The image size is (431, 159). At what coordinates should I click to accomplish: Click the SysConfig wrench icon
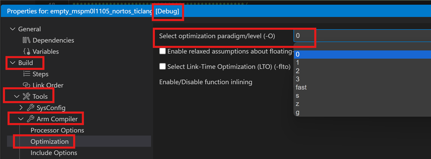pyautogui.click(x=31, y=108)
